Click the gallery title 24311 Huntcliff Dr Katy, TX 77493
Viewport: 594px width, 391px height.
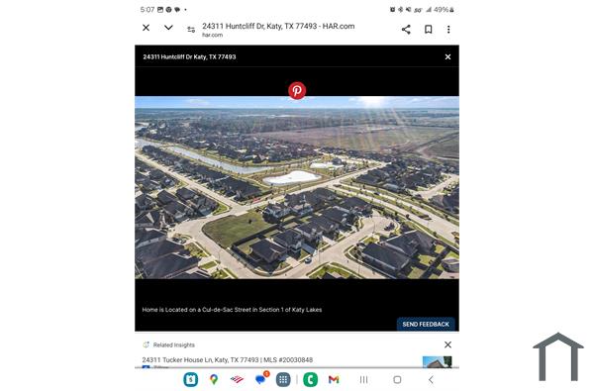click(x=189, y=56)
